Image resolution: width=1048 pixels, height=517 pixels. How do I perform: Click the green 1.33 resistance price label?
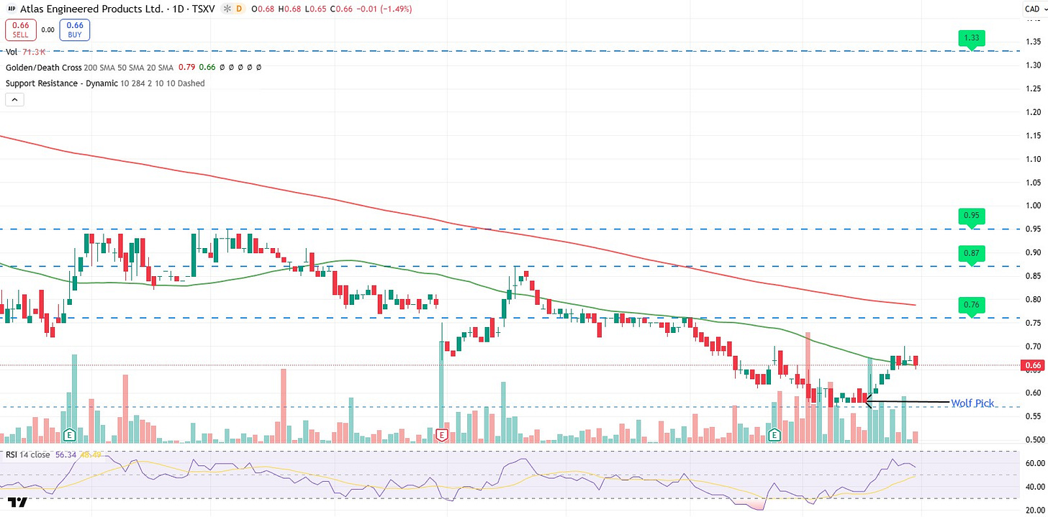point(972,39)
